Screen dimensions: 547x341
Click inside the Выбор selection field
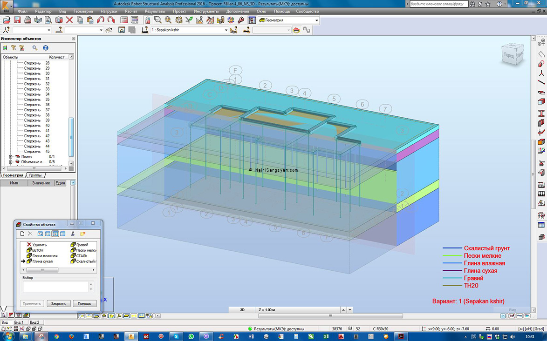(x=56, y=287)
